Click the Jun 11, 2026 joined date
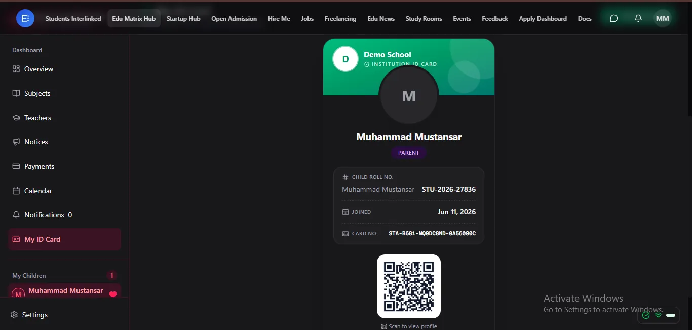The image size is (692, 330). click(x=456, y=212)
